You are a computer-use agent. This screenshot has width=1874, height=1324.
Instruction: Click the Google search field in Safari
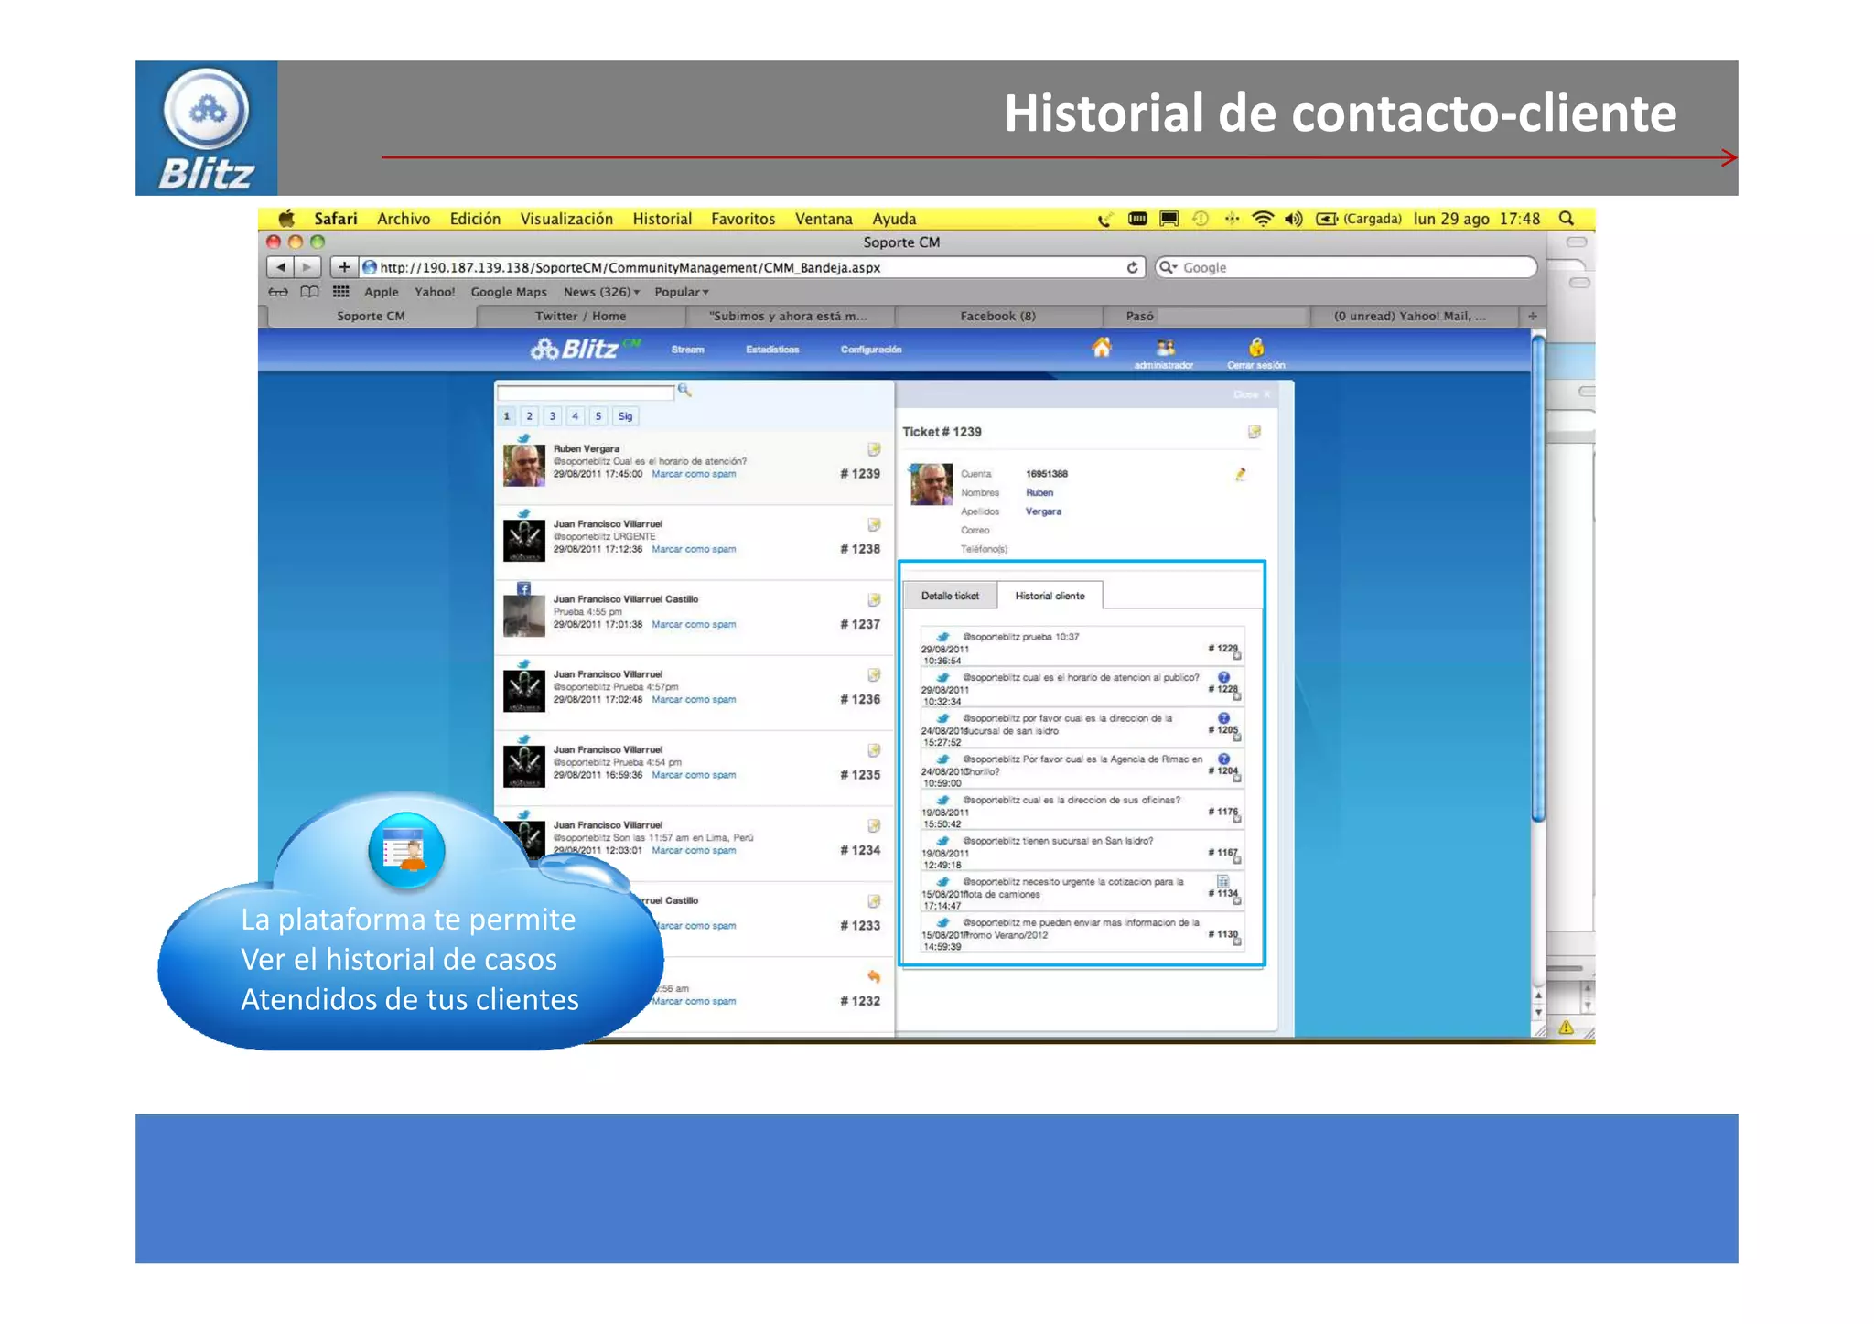[1345, 267]
